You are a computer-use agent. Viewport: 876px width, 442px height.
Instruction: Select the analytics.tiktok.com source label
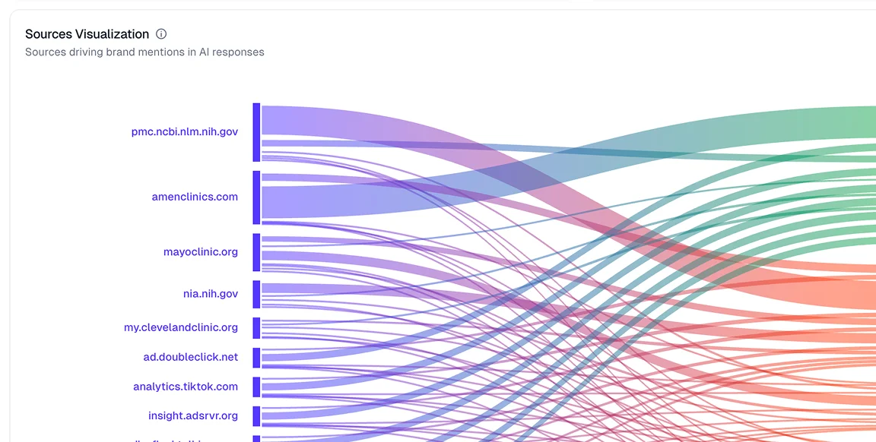tap(186, 387)
